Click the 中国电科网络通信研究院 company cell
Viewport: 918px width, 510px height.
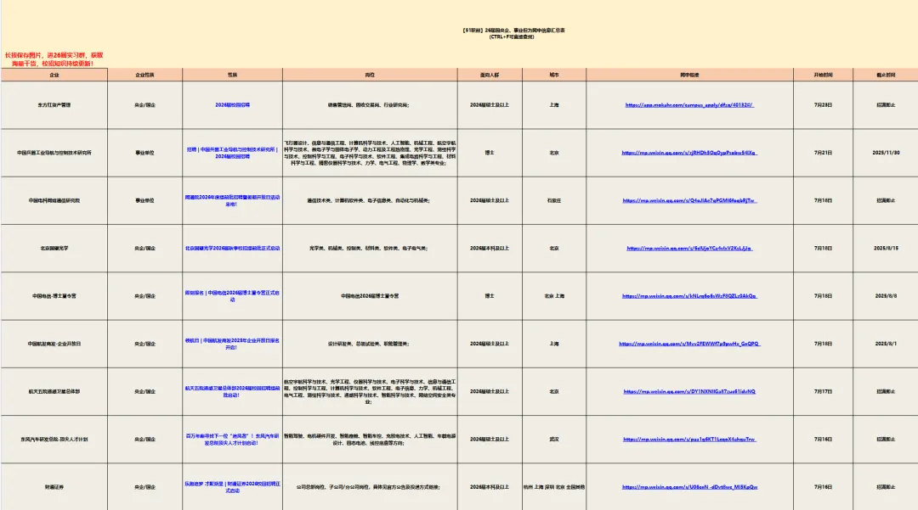click(54, 200)
